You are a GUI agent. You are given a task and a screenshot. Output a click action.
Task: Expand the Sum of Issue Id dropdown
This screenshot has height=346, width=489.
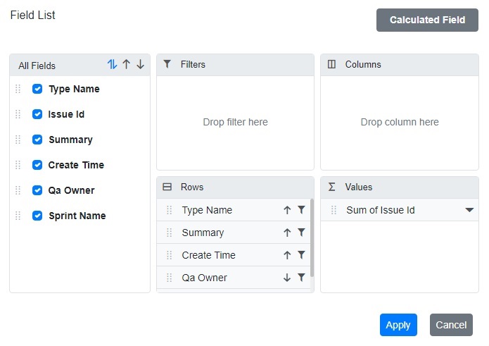coord(469,210)
